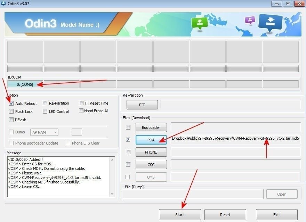
Task: Enable the Nand Erase All checkbox
Action: [x=81, y=111]
